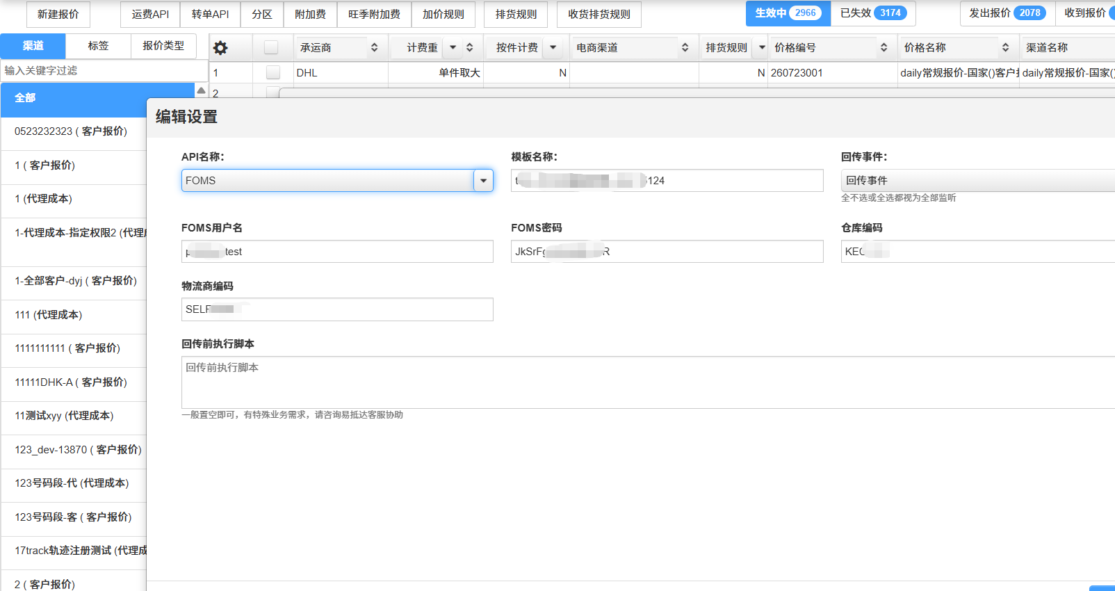Screen dimensions: 1115x591
Task: Show 已失效 quotes tab
Action: pos(873,13)
